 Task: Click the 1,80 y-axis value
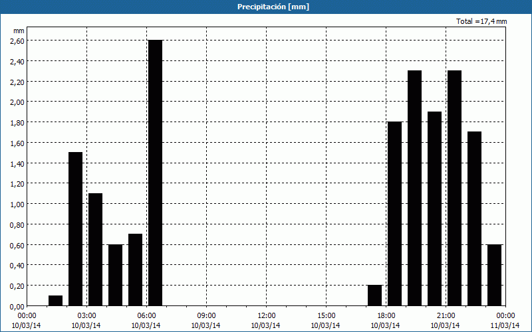(17, 123)
